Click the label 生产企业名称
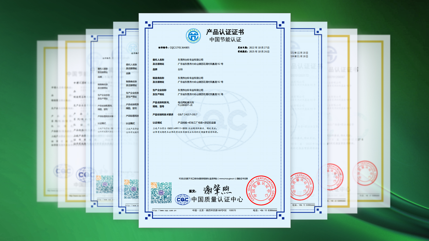 pyautogui.click(x=160, y=90)
